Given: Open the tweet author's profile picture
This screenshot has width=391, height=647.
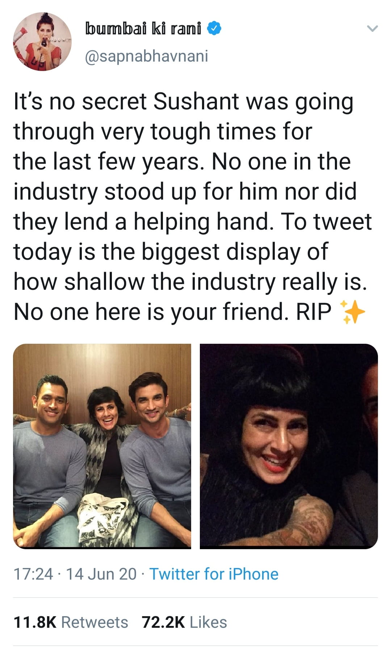Looking at the screenshot, I should 42,41.
